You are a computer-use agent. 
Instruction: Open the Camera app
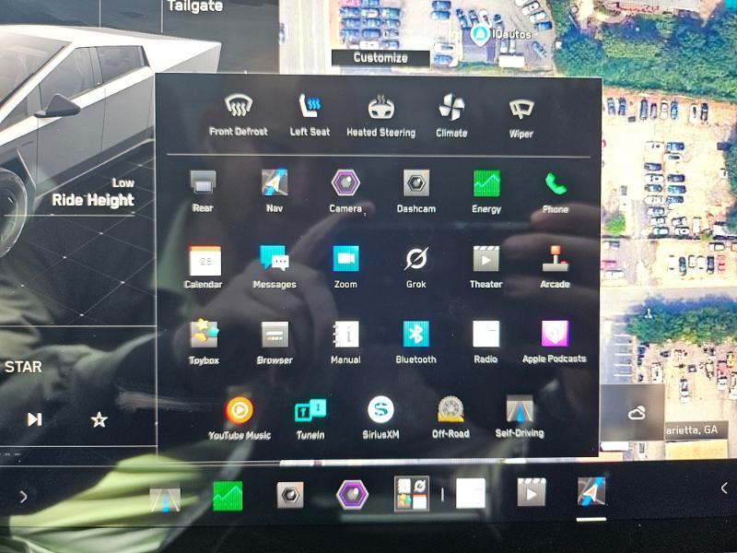coord(345,191)
